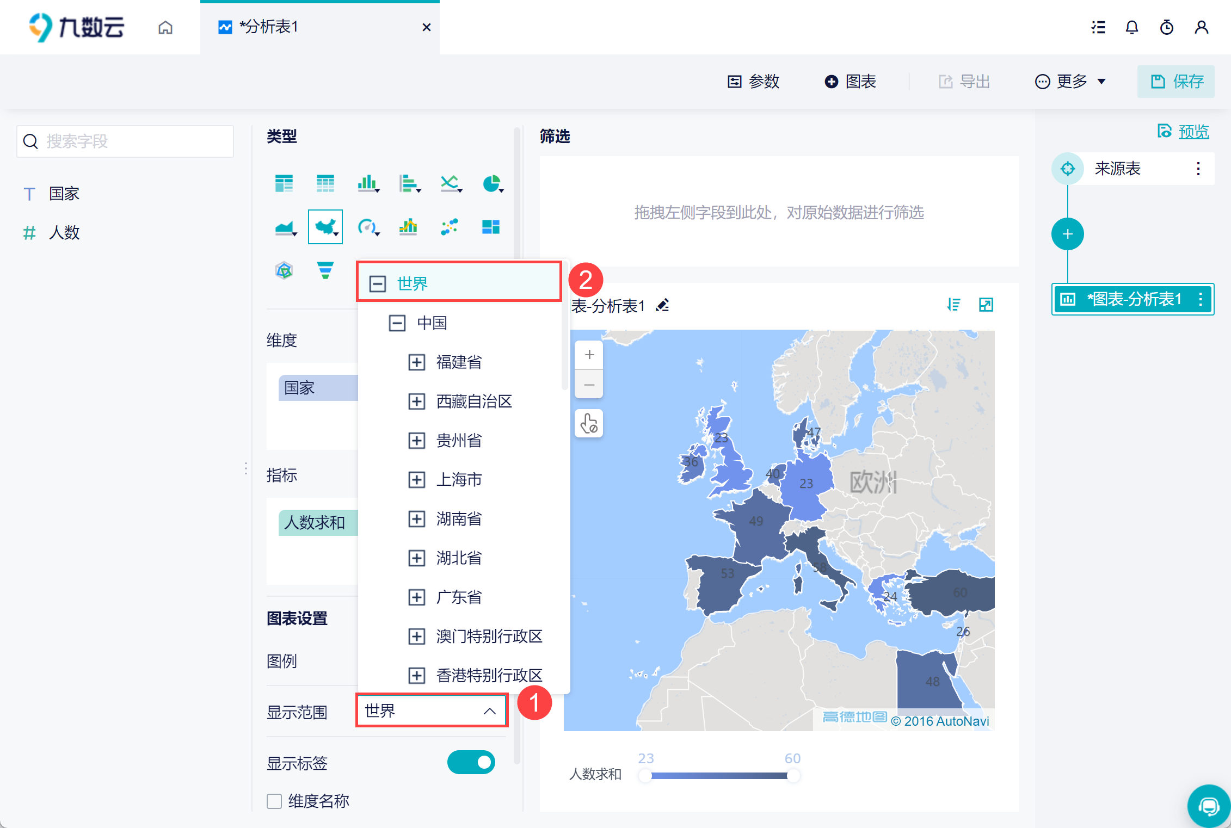The width and height of the screenshot is (1231, 828).
Task: Choose the funnel chart type icon
Action: (x=325, y=270)
